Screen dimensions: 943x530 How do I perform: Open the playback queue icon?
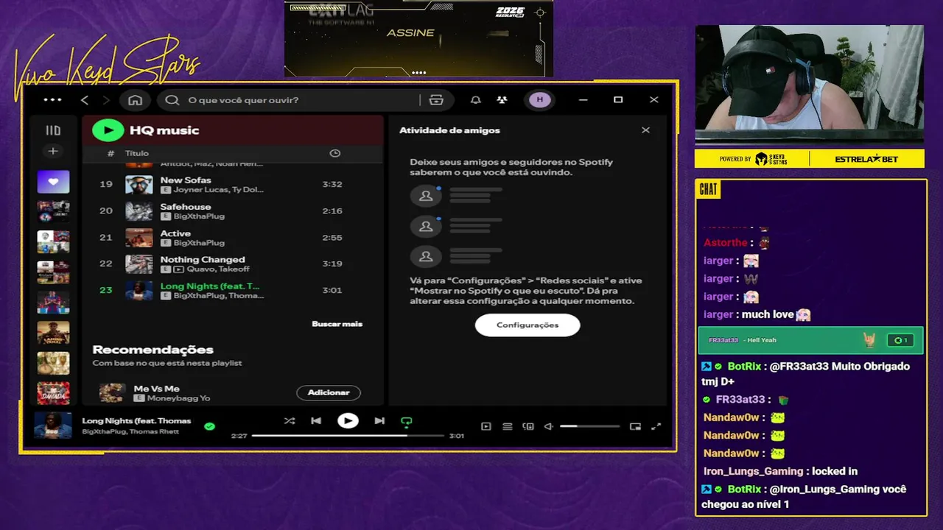click(x=508, y=426)
